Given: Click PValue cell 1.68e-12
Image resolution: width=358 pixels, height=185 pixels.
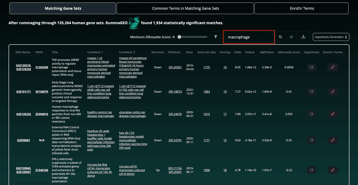Looking at the screenshot, I should tap(251, 67).
